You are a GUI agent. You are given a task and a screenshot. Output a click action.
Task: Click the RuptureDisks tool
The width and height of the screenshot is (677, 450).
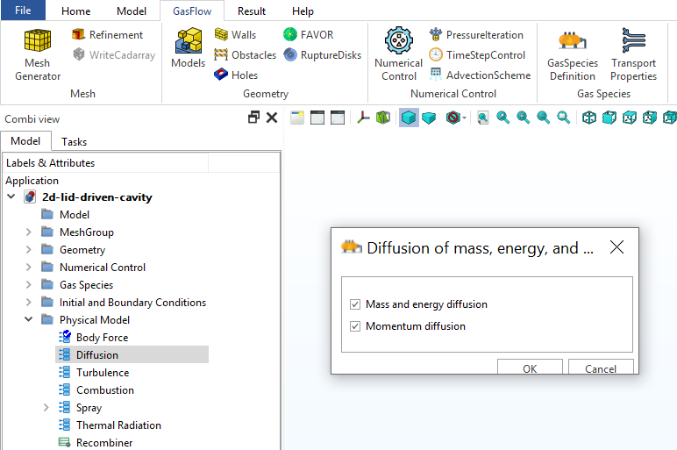pos(322,55)
